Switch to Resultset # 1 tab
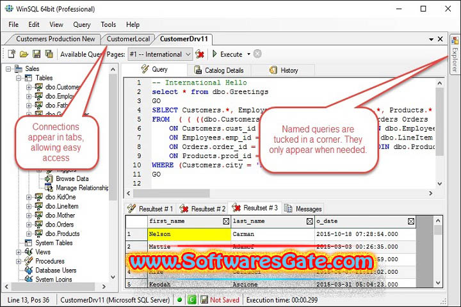 coord(150,209)
